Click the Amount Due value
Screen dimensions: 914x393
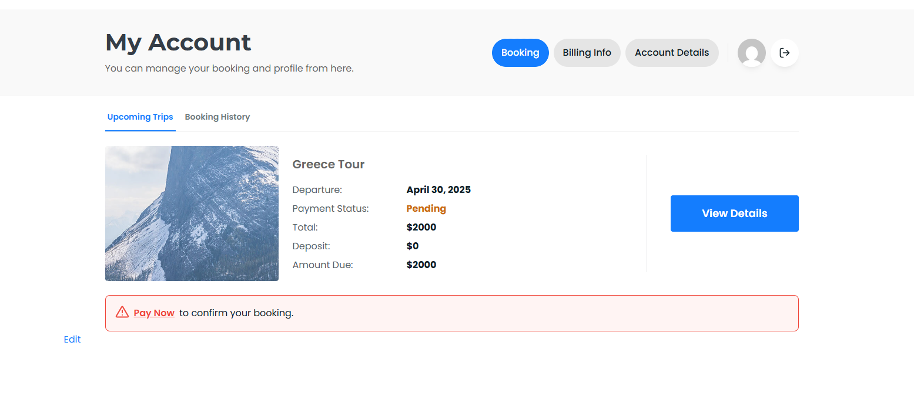tap(421, 265)
